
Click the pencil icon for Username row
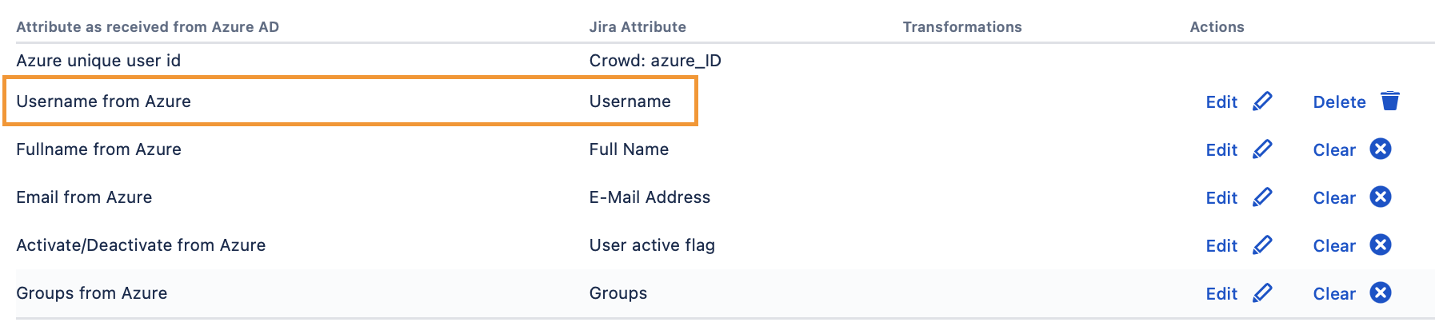point(1262,101)
